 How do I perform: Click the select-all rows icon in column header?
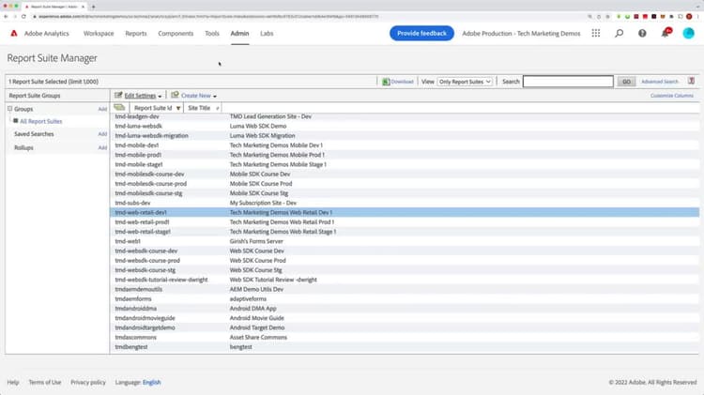(119, 108)
